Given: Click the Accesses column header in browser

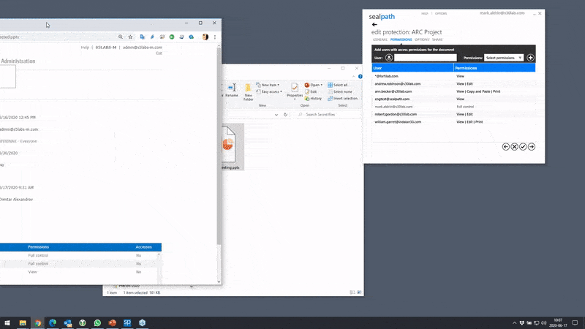Looking at the screenshot, I should point(143,247).
